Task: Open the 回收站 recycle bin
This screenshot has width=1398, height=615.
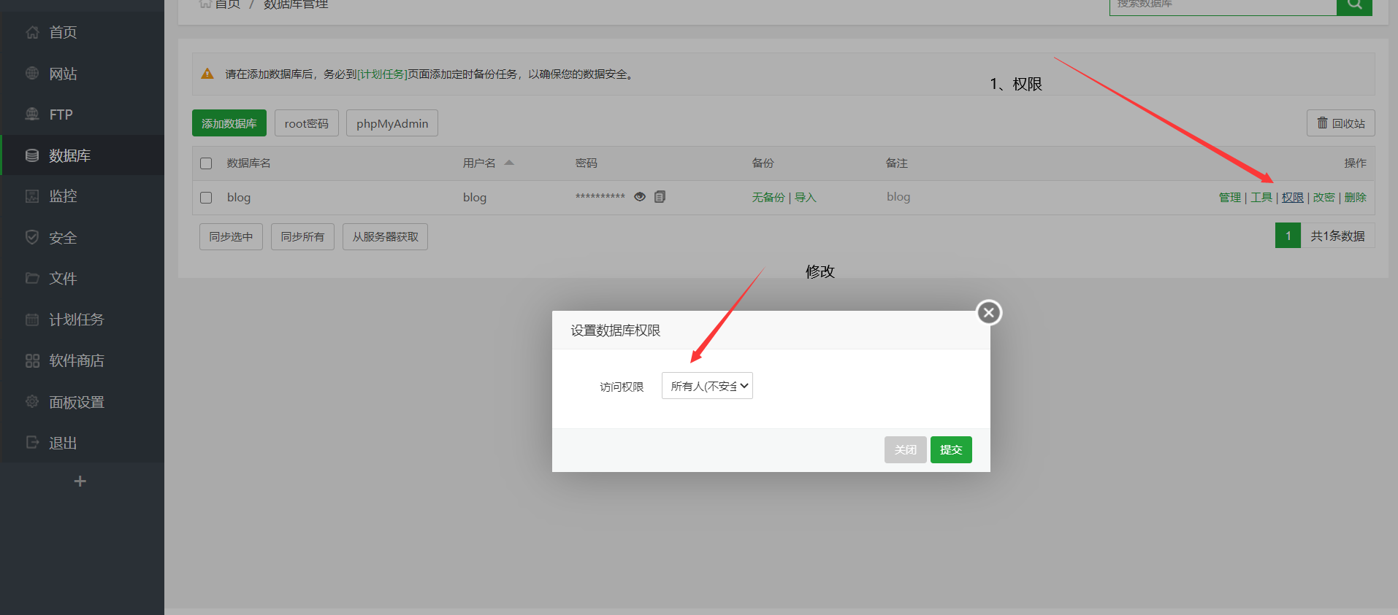Action: 1341,123
